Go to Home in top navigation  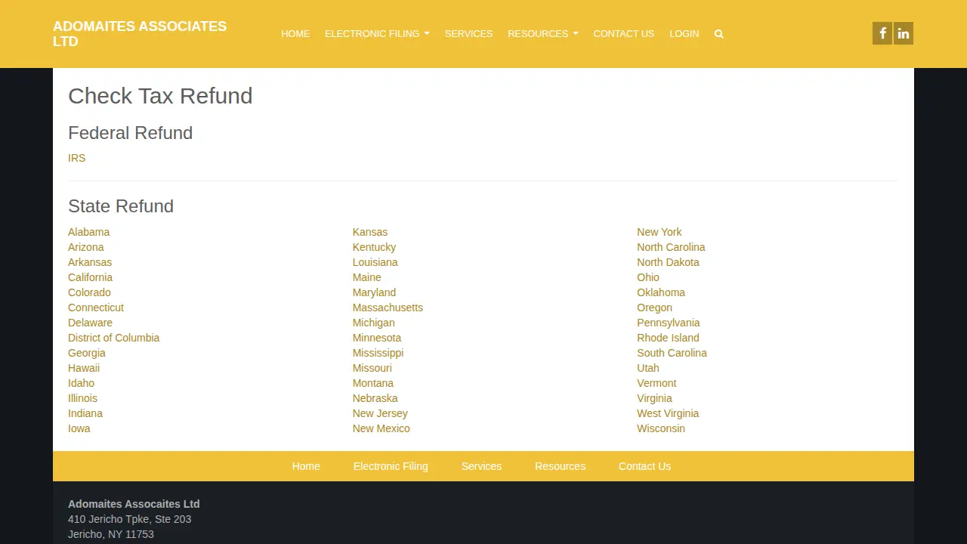click(295, 34)
